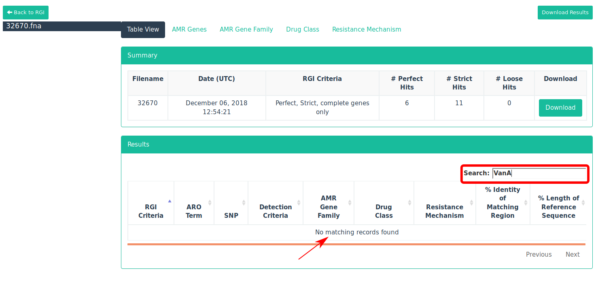Click the Download Results button

click(565, 12)
